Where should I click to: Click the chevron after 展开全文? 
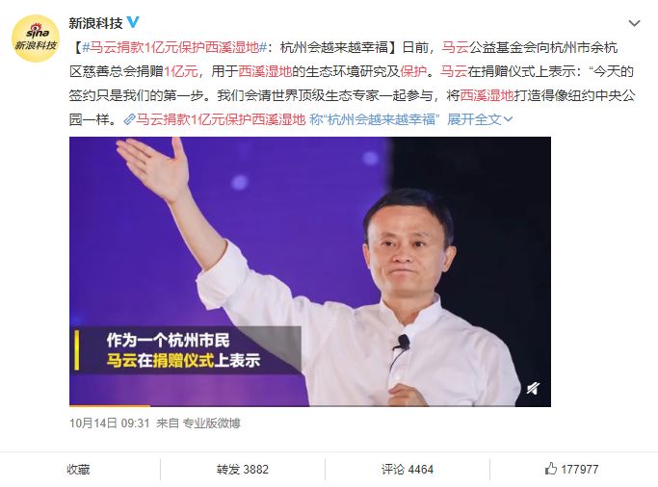[508, 120]
